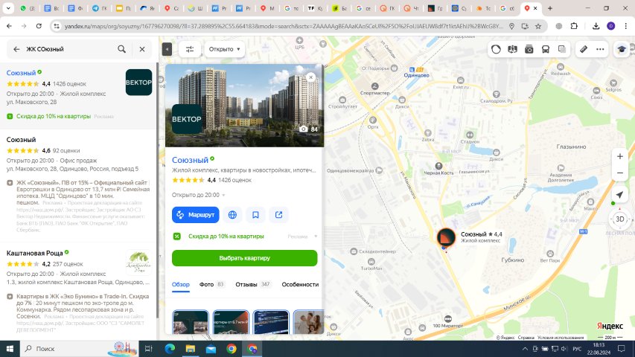Viewport: 635px width, 357px height.
Task: Click the Скидка до 10% link in results list
Action: 54,116
